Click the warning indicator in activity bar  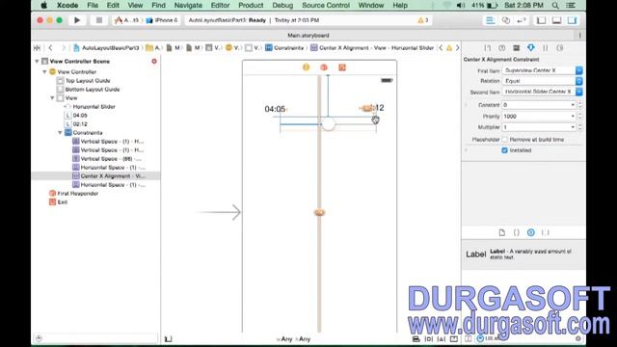click(x=423, y=20)
